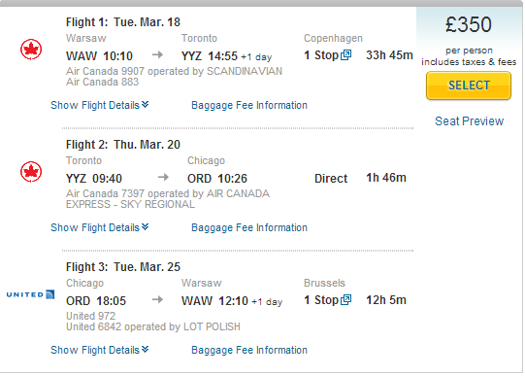Click the arrow between WAW and YYZ

pos(157,54)
